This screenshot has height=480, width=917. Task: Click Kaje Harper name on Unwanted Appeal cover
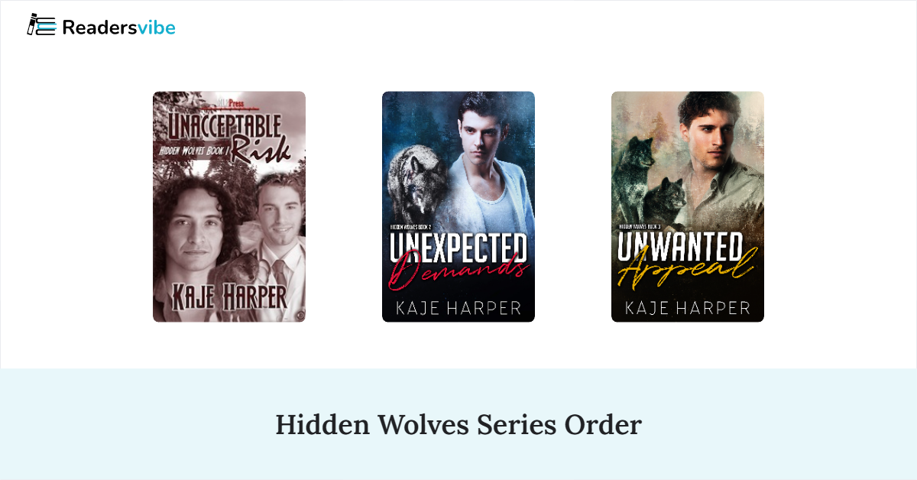(688, 309)
